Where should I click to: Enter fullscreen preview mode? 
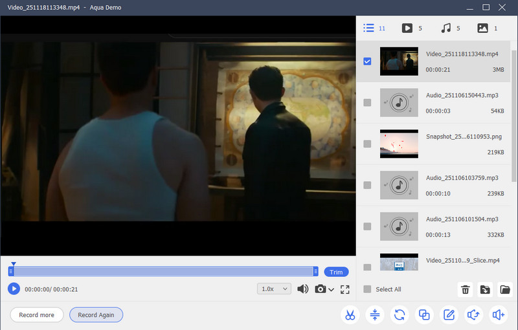point(345,289)
